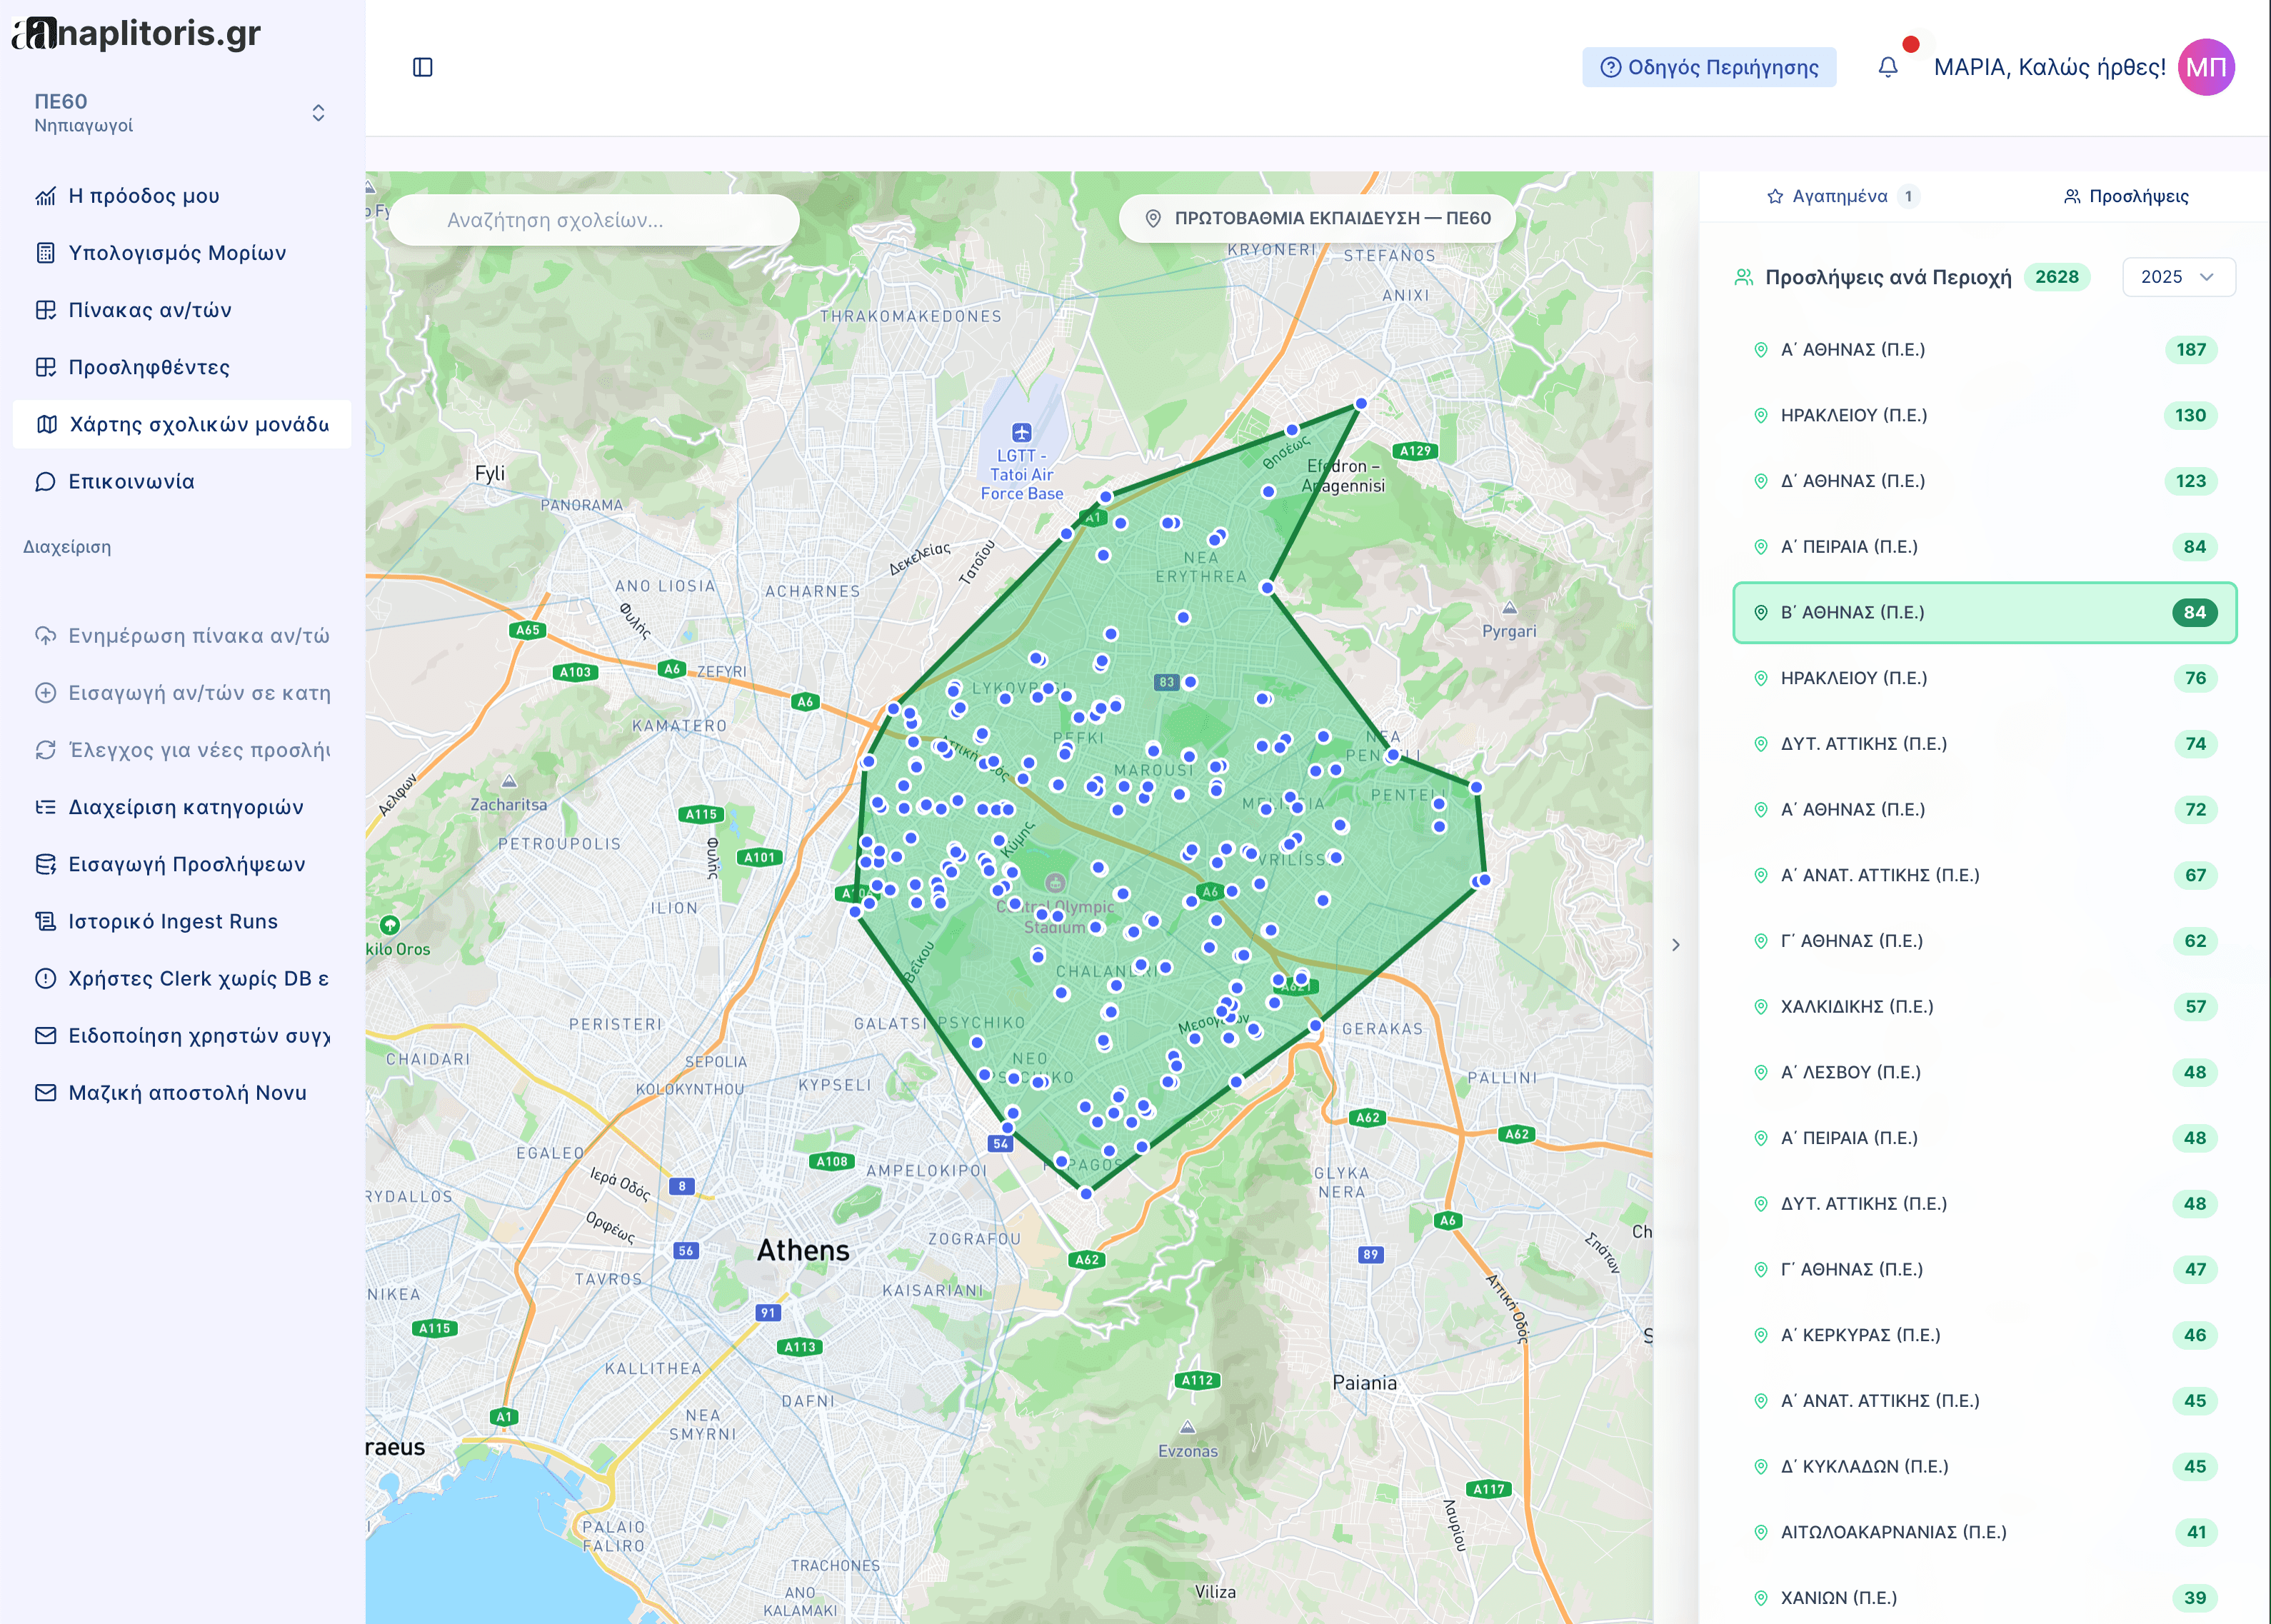Viewport: 2271px width, 1624px height.
Task: Select the Γ΄ ΑΘΗΝΑΣ row with 62
Action: tap(1985, 941)
